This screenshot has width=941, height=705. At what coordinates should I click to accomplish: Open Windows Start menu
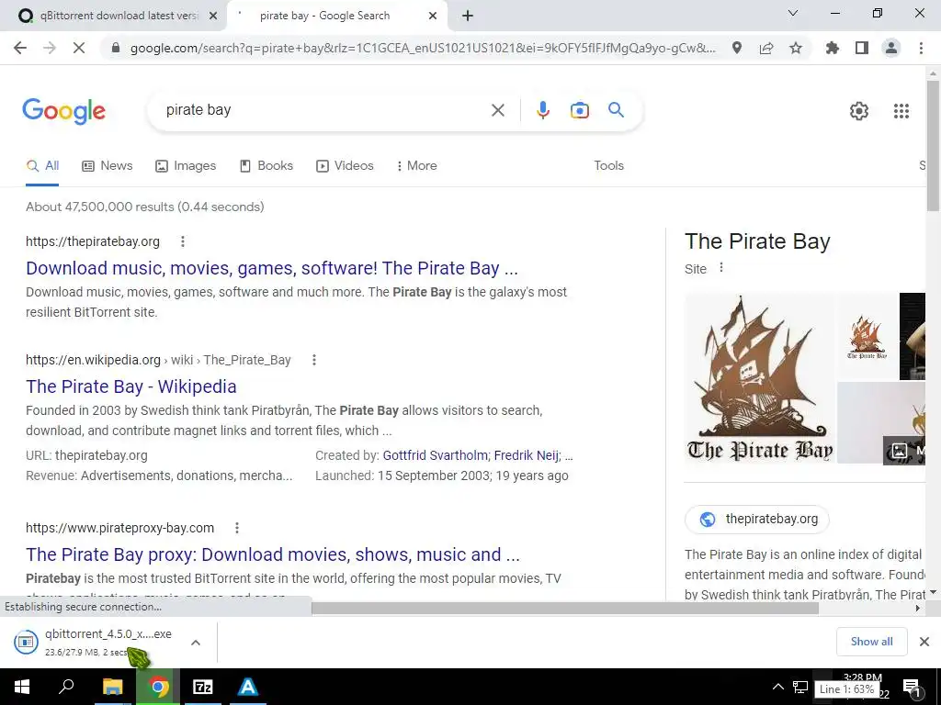22,687
